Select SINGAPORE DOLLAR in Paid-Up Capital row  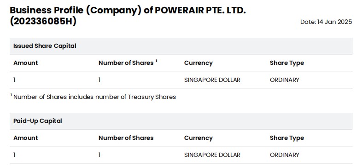click(x=212, y=155)
